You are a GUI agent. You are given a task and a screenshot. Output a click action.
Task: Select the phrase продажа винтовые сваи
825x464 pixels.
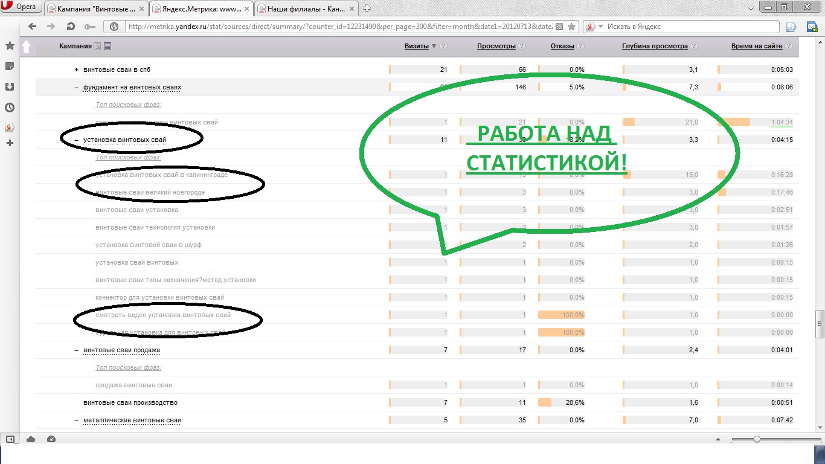[x=133, y=385]
